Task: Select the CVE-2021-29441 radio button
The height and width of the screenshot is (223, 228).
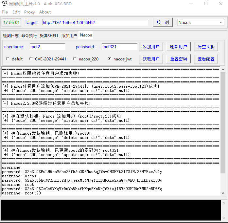Action: [x=31, y=59]
